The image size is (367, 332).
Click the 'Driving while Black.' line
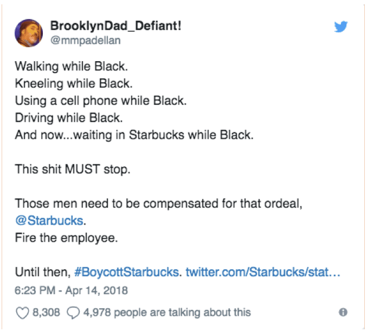coord(69,118)
